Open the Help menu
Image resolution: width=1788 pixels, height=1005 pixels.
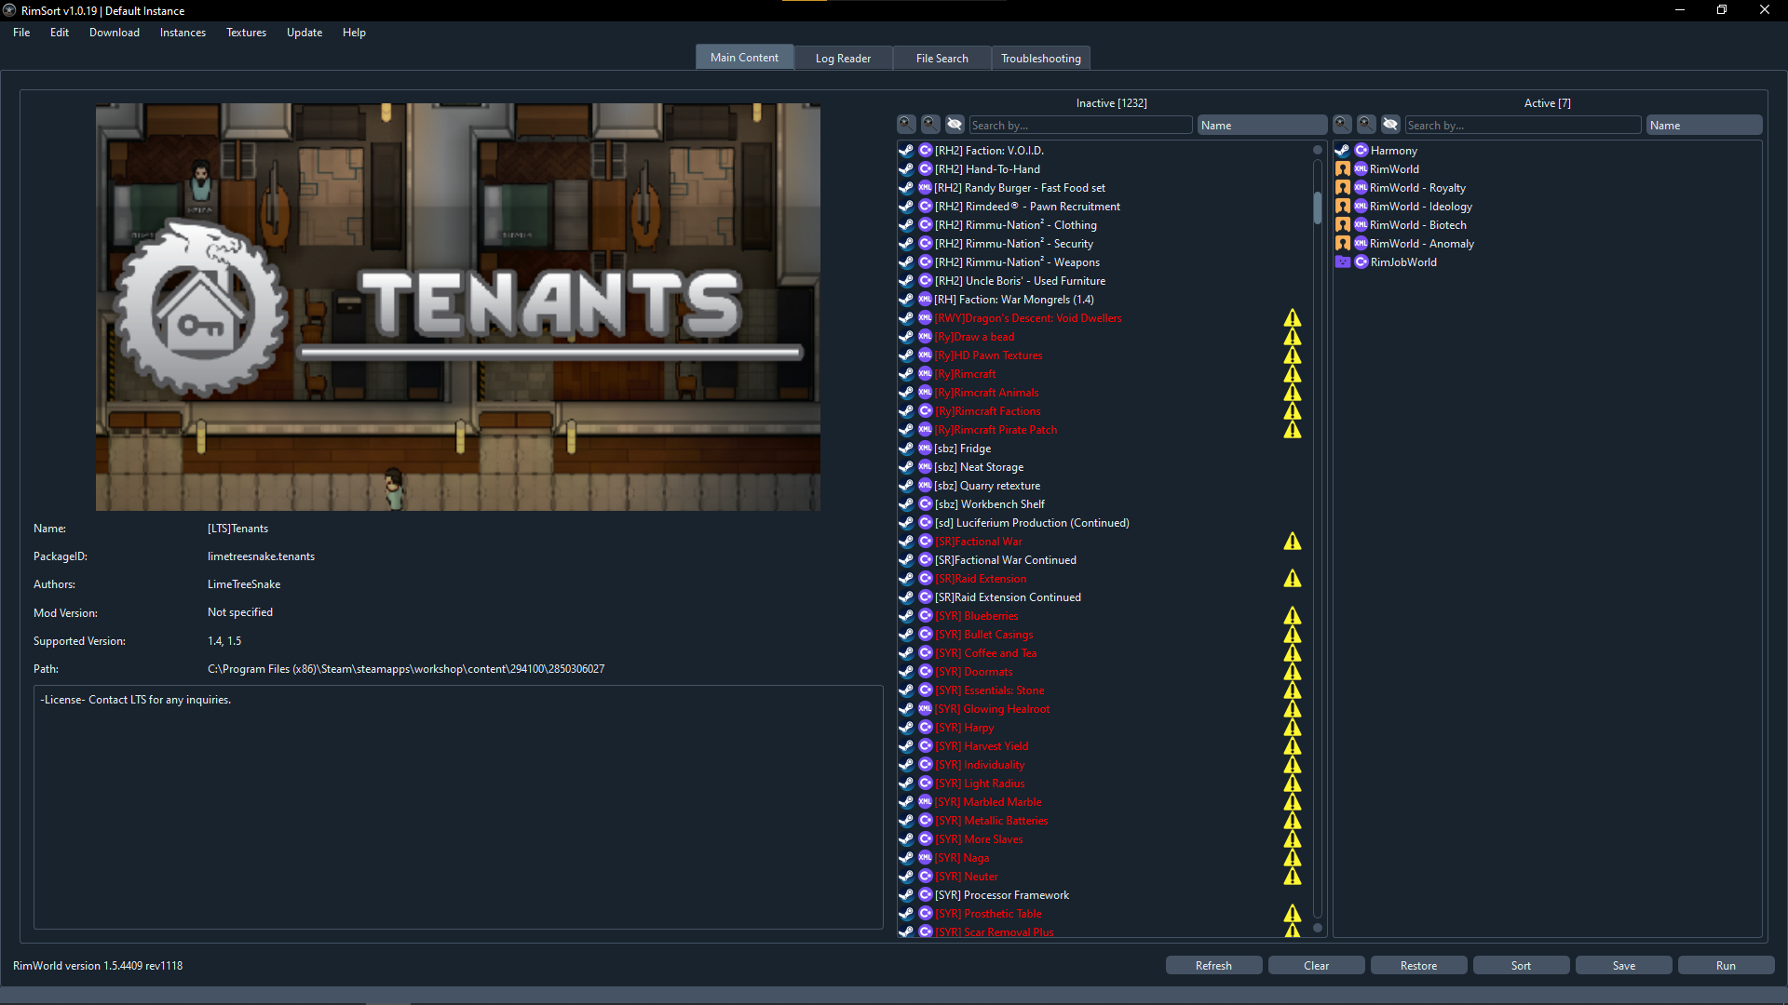[x=354, y=32]
